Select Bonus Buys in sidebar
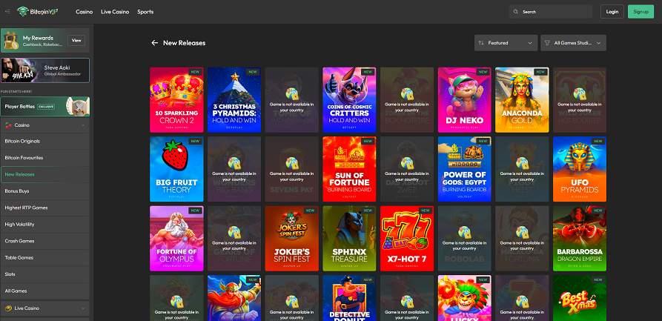The image size is (662, 321). tap(44, 191)
